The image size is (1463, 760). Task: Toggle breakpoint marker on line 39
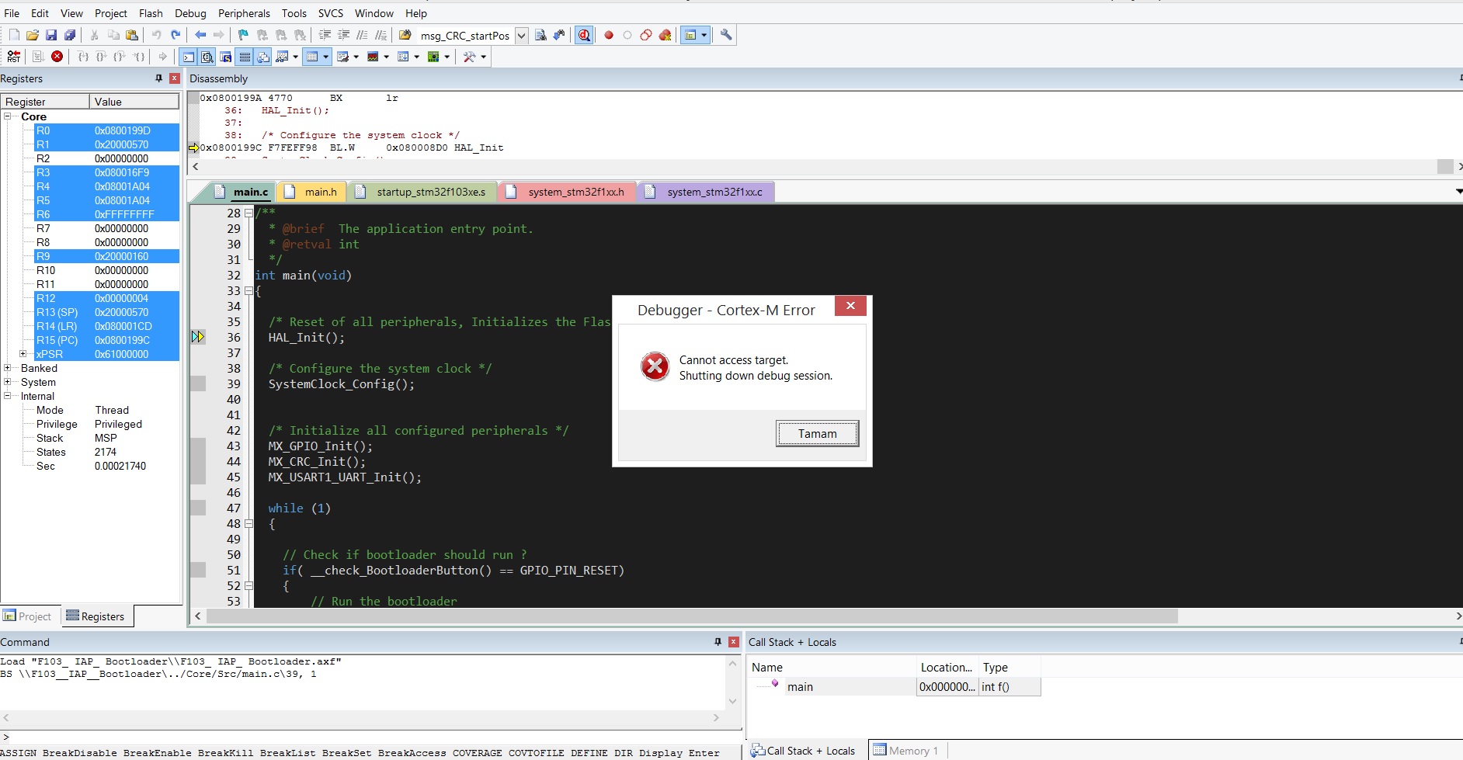(x=198, y=383)
